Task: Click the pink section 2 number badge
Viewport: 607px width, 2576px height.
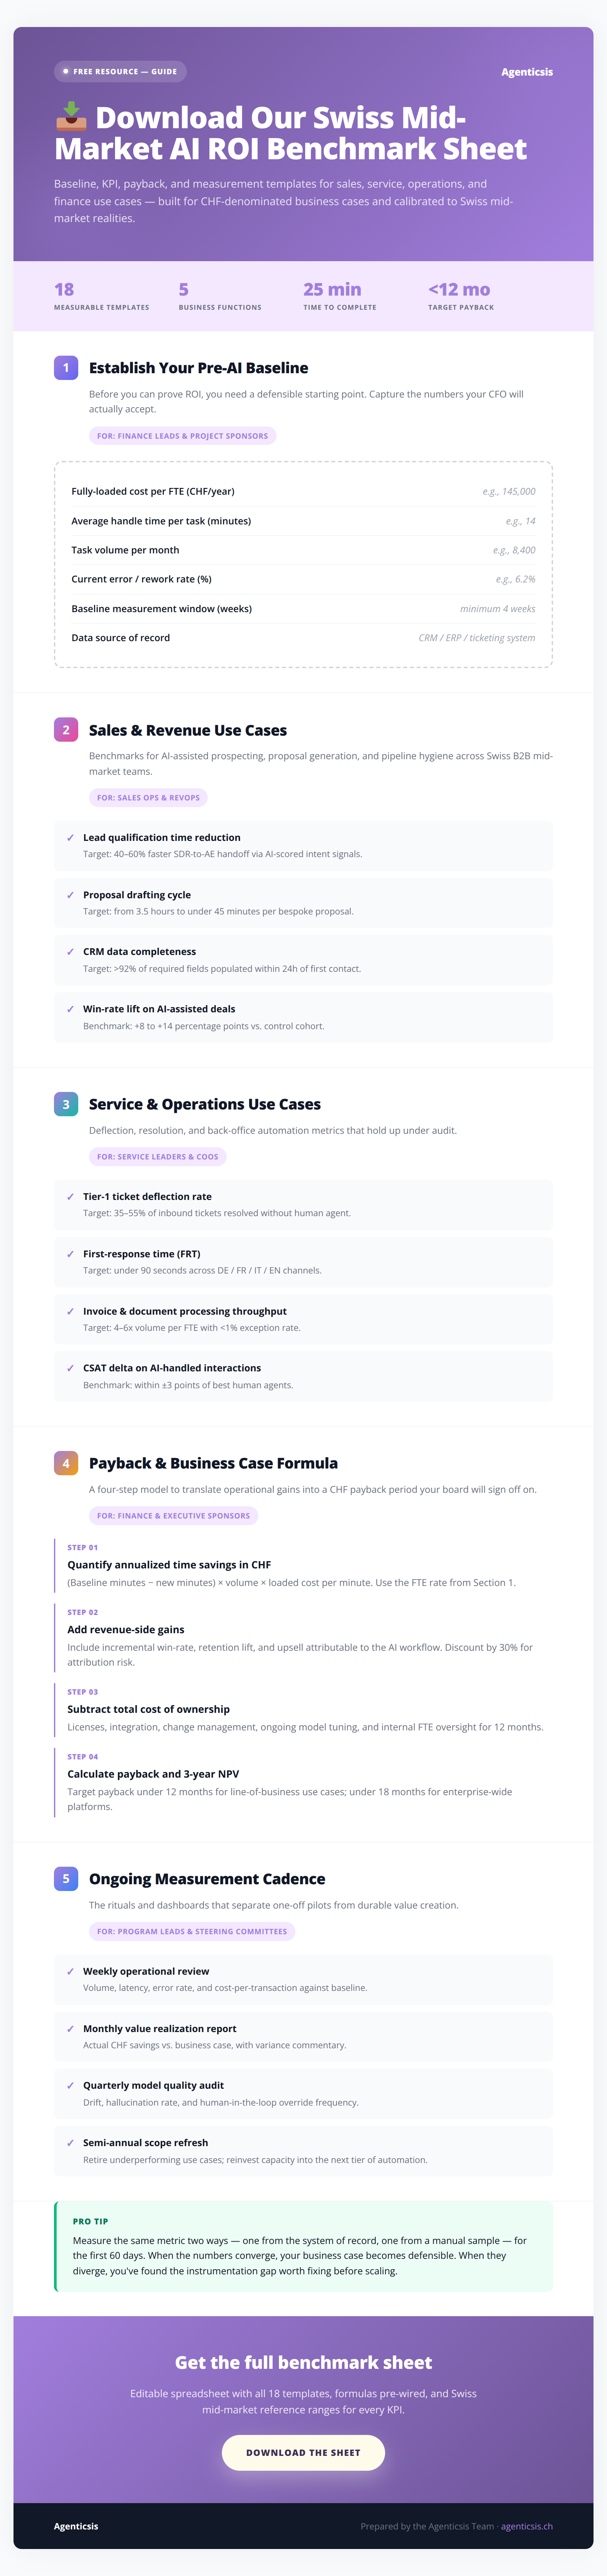Action: pyautogui.click(x=66, y=730)
